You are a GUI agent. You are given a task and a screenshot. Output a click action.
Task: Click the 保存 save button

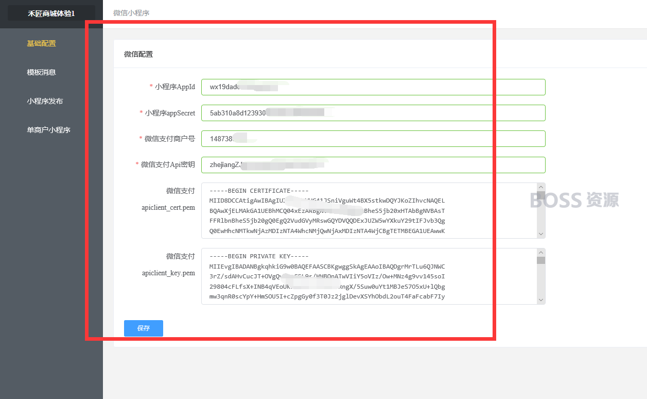[144, 328]
